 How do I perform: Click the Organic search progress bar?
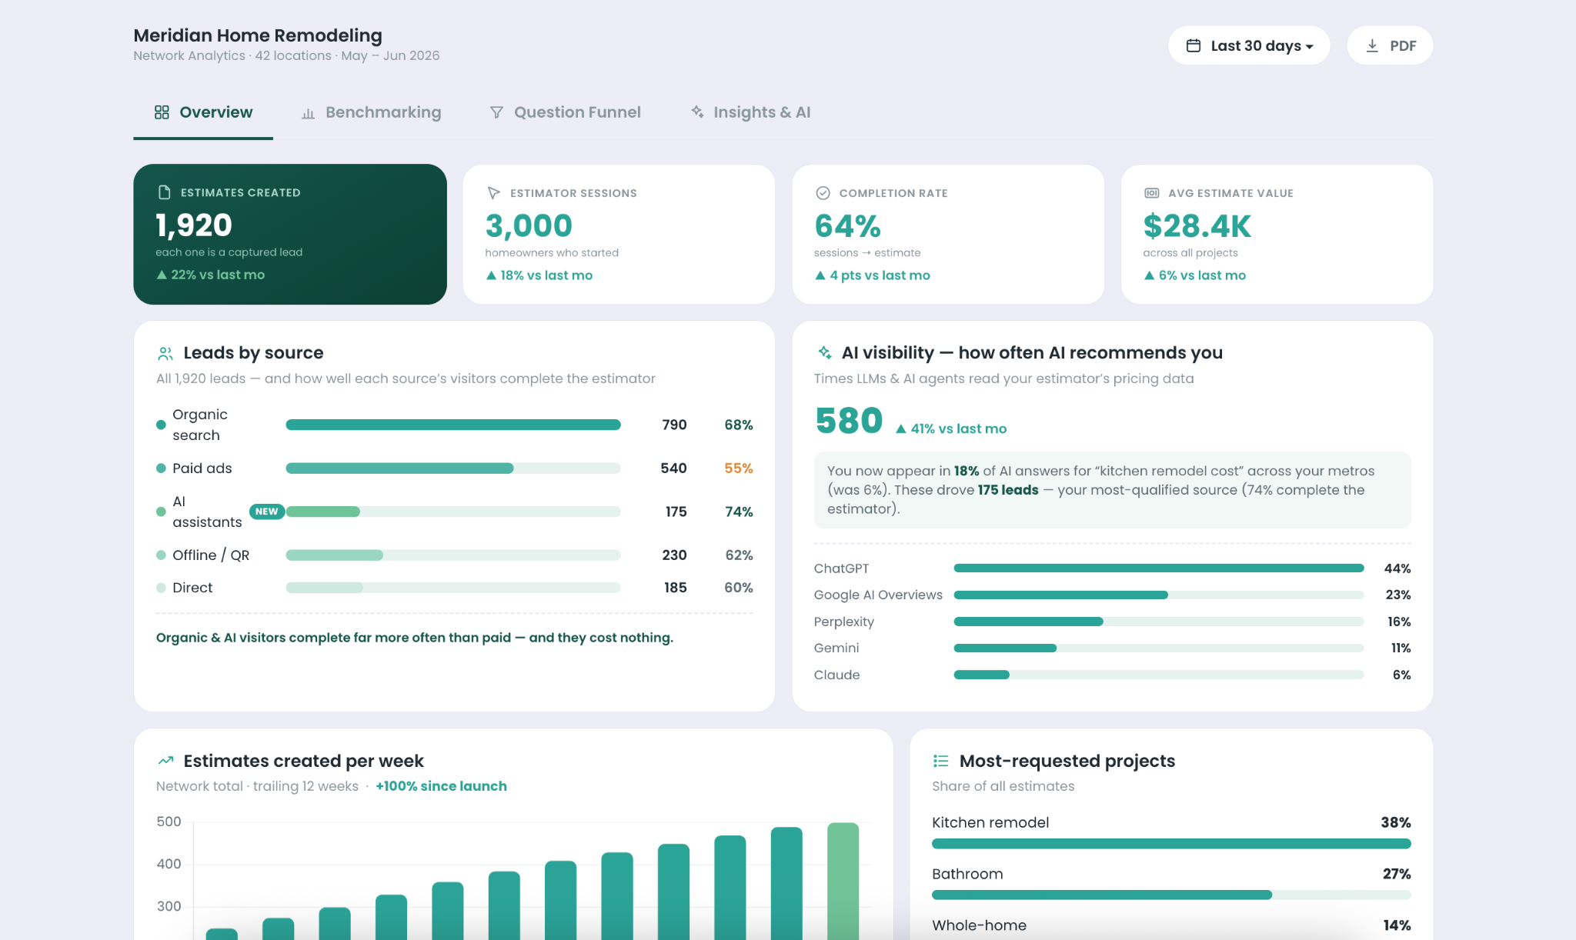[x=453, y=425]
